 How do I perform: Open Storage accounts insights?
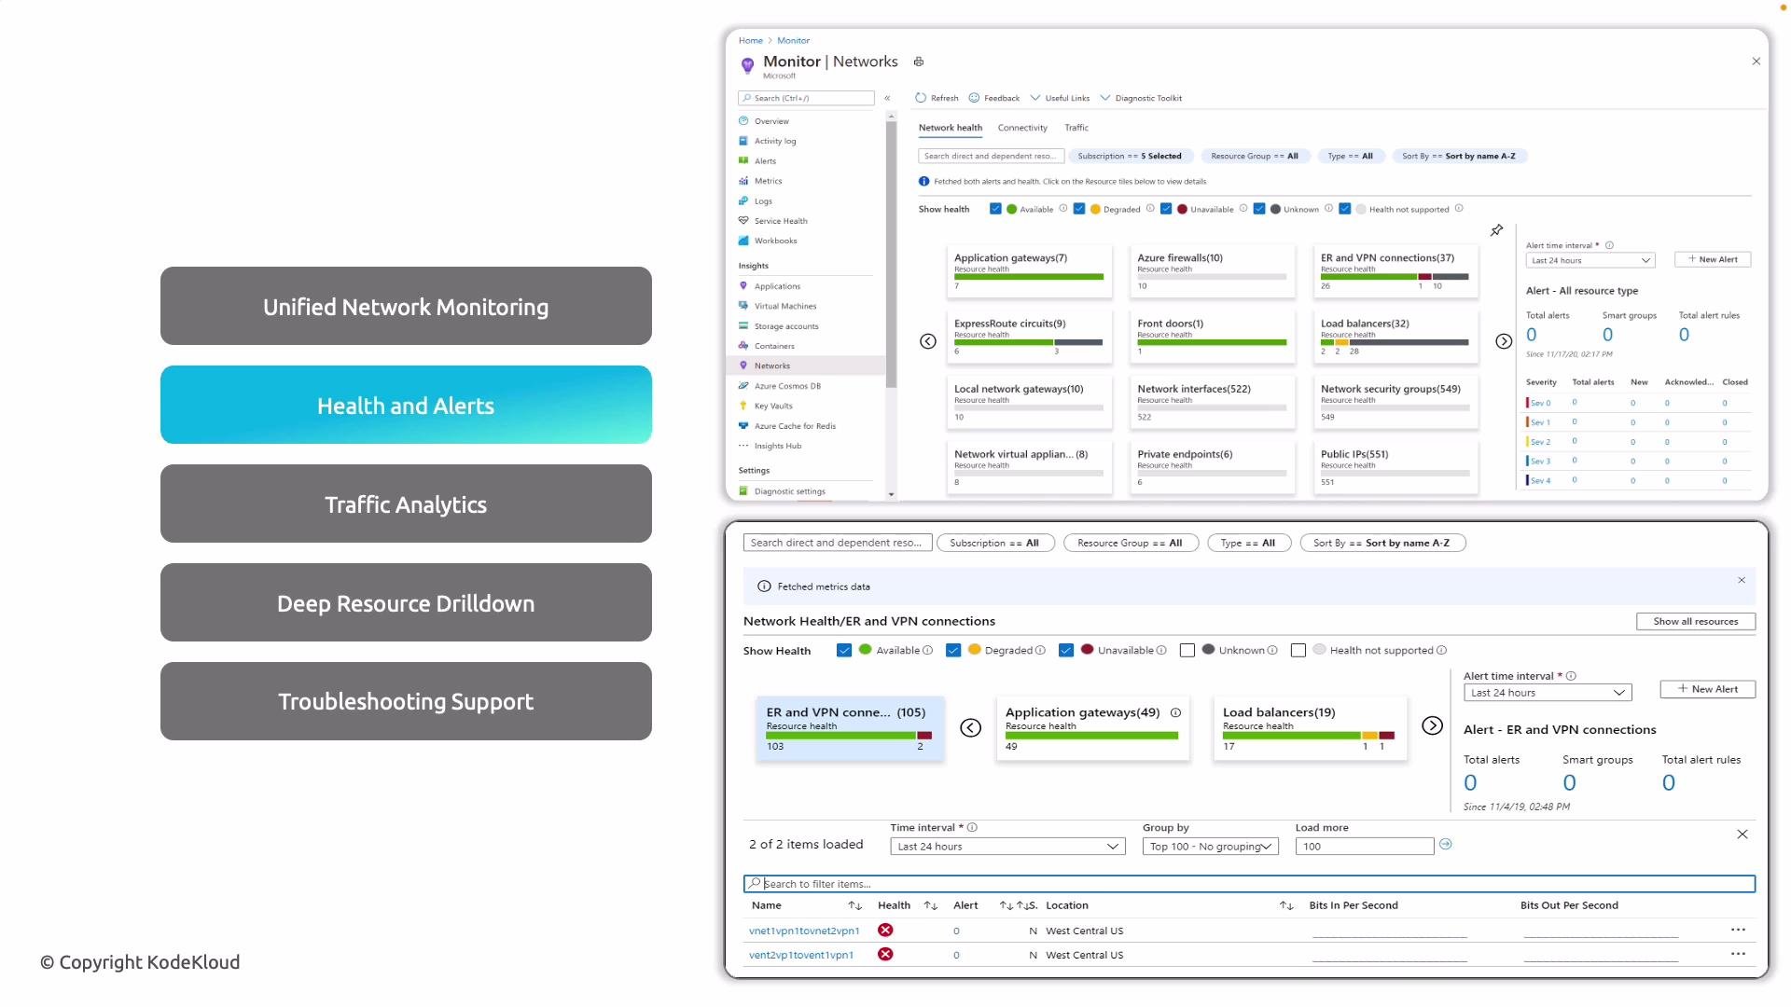click(786, 326)
